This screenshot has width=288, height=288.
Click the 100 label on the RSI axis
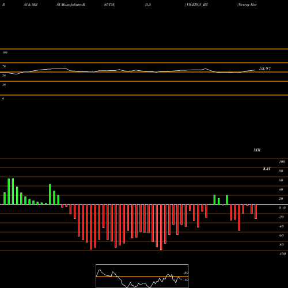[5, 52]
